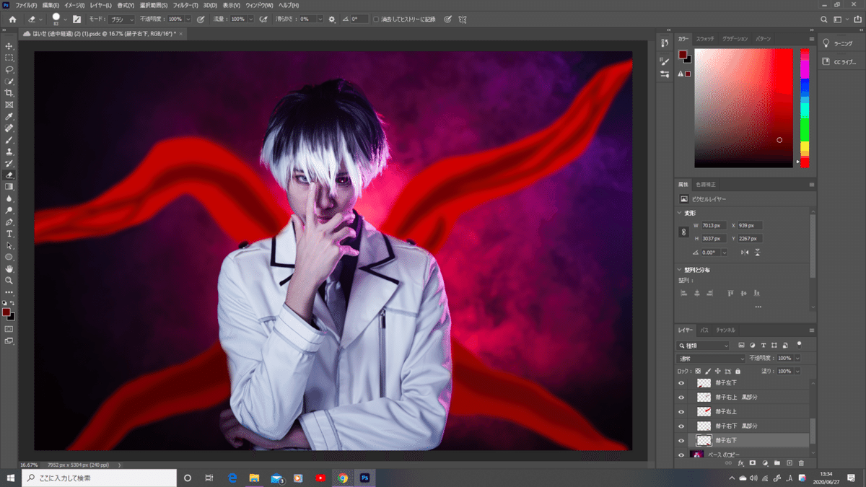Open the brush preset picker arrow
Screen dimensions: 866x487
point(66,19)
